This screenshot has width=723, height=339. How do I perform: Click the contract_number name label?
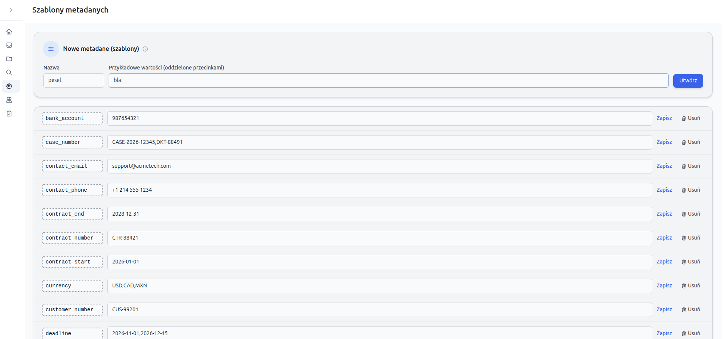pyautogui.click(x=72, y=238)
